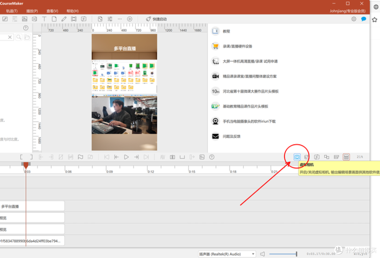380x258 pixels.
Task: Open the 帮助(H) menu
Action: [72, 11]
